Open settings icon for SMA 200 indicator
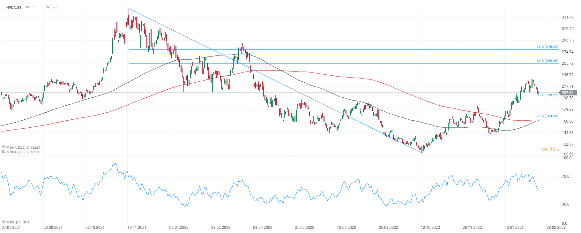 point(4,147)
